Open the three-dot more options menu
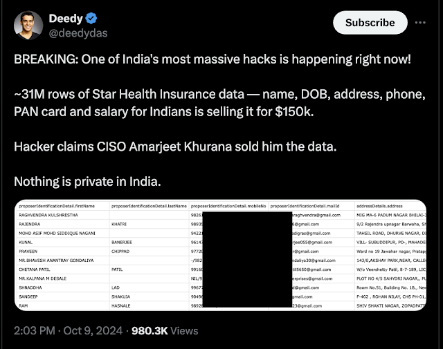The width and height of the screenshot is (443, 349). [420, 23]
